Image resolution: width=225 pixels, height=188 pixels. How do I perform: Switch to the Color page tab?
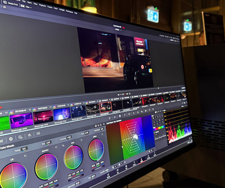(x=141, y=160)
